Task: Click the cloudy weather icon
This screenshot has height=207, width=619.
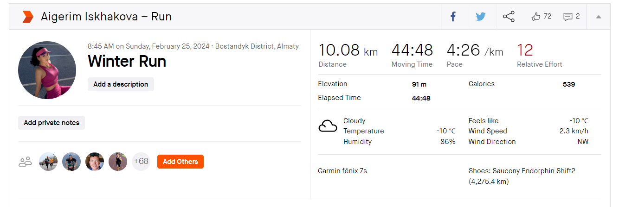Action: [x=328, y=126]
